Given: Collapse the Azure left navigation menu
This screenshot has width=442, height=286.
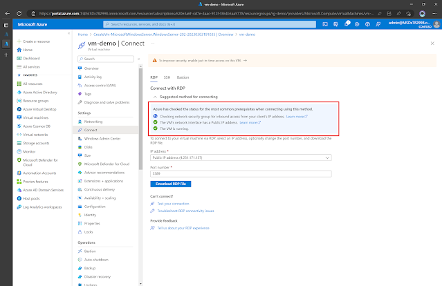Looking at the screenshot, I should click(68, 33).
